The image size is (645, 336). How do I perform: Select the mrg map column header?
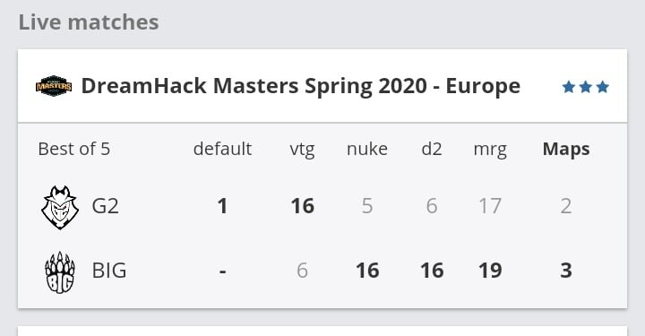coord(490,150)
